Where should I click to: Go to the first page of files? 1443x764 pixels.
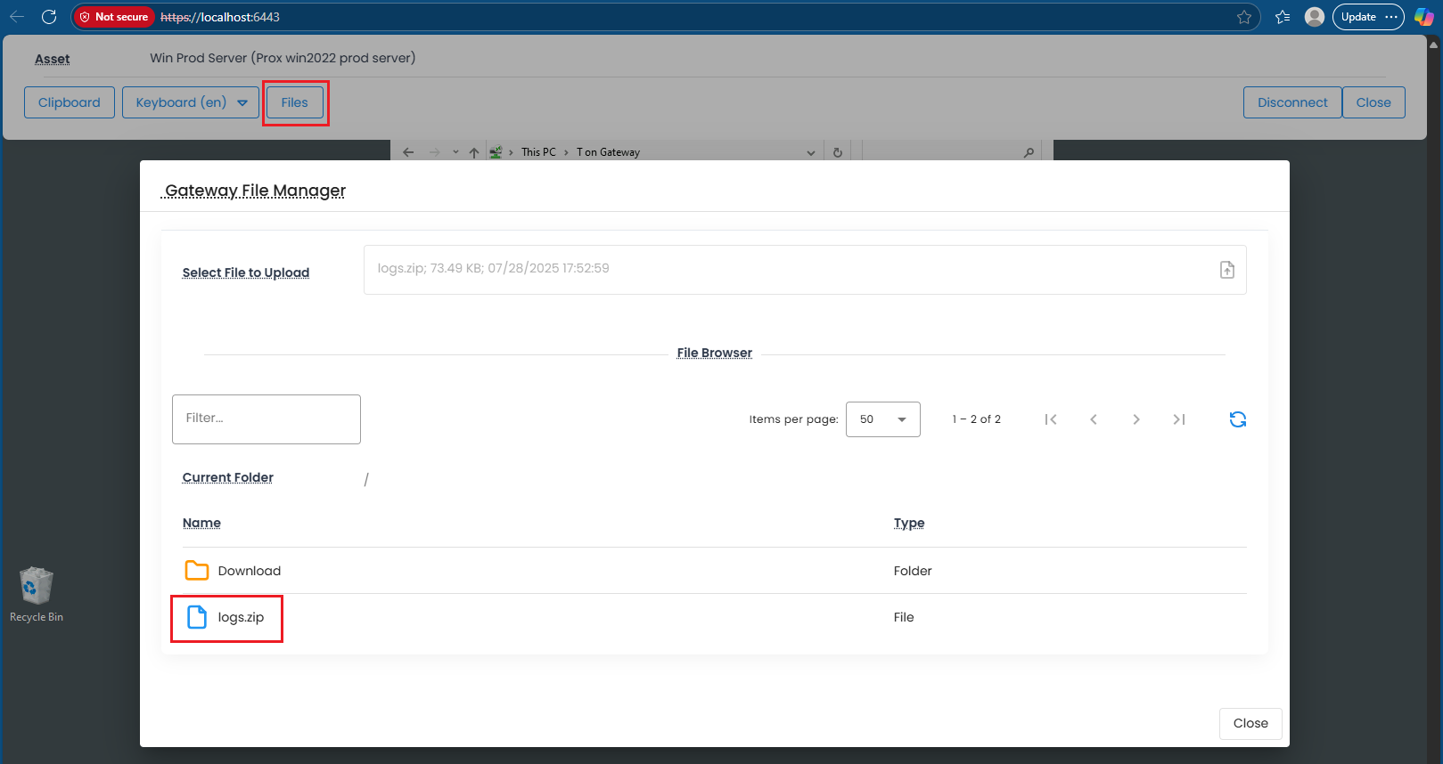tap(1051, 419)
